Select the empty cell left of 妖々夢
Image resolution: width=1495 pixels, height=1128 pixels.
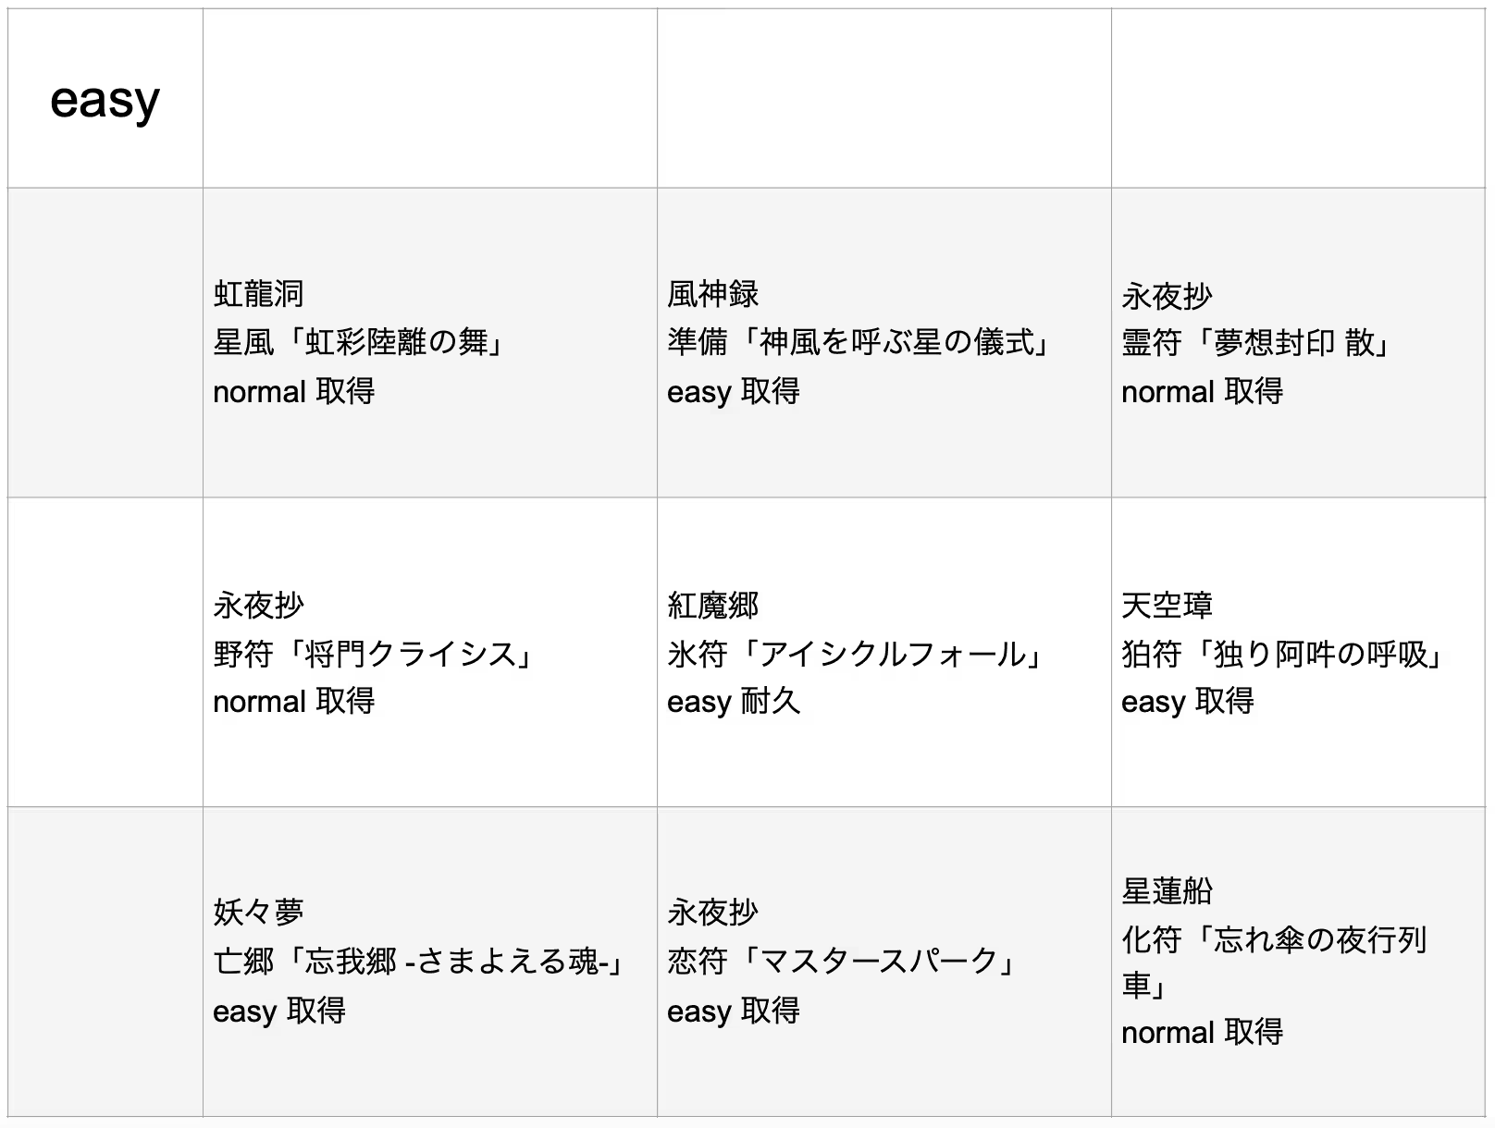(105, 962)
